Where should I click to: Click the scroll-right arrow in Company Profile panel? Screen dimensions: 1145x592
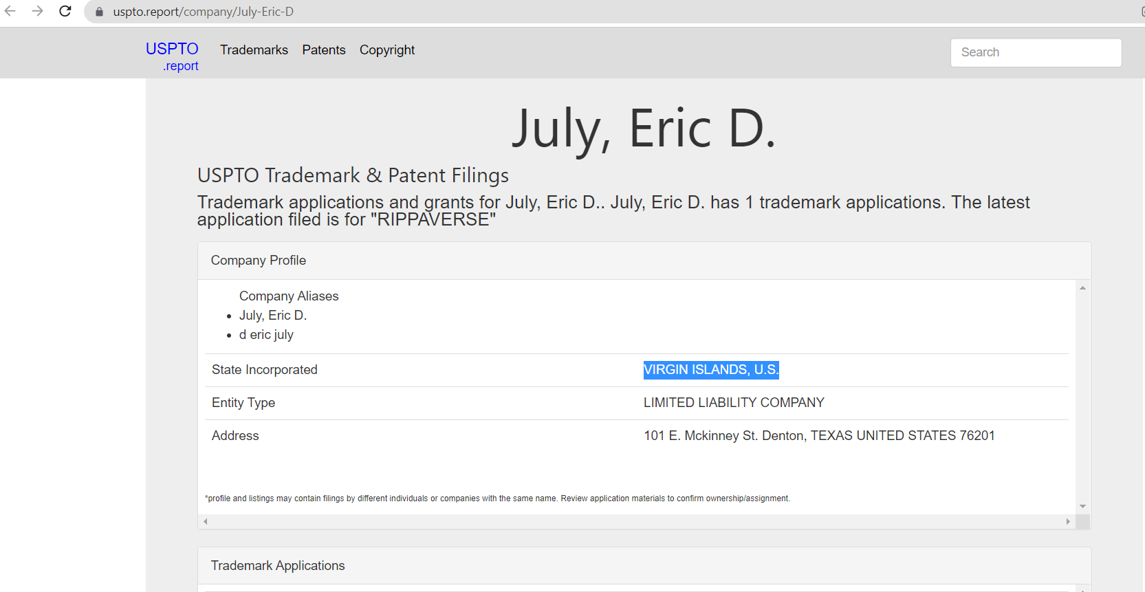1068,521
